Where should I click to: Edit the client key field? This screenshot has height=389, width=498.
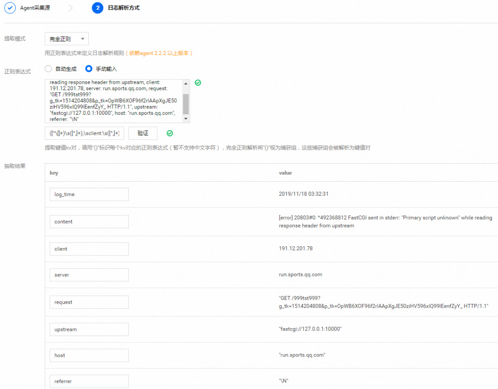[89, 249]
